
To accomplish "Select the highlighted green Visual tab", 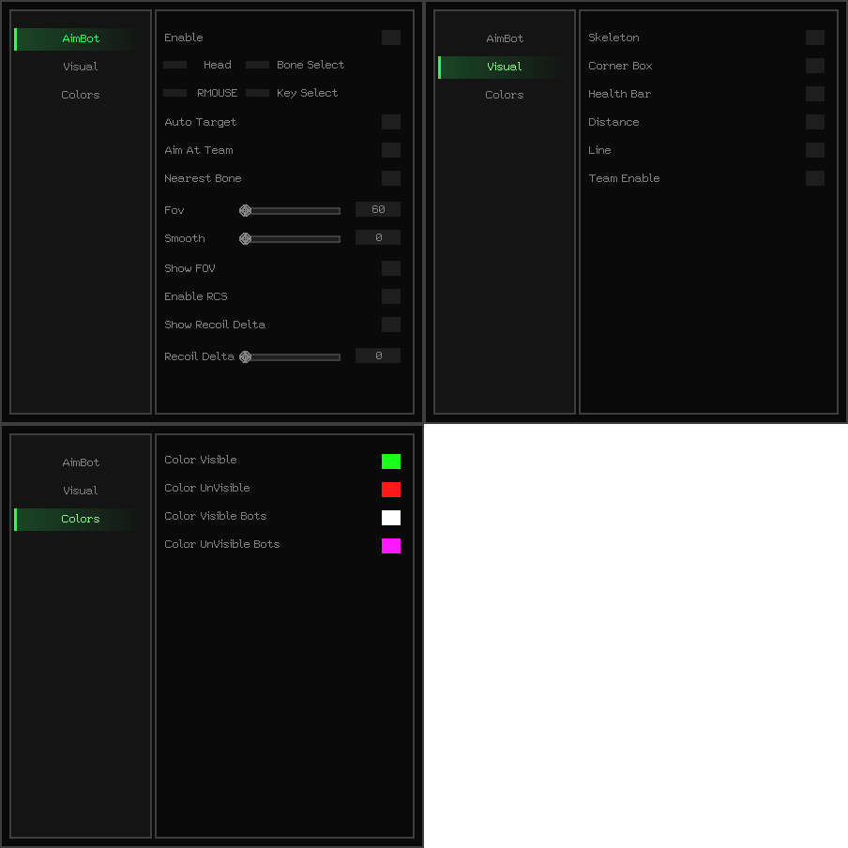I will click(x=505, y=67).
